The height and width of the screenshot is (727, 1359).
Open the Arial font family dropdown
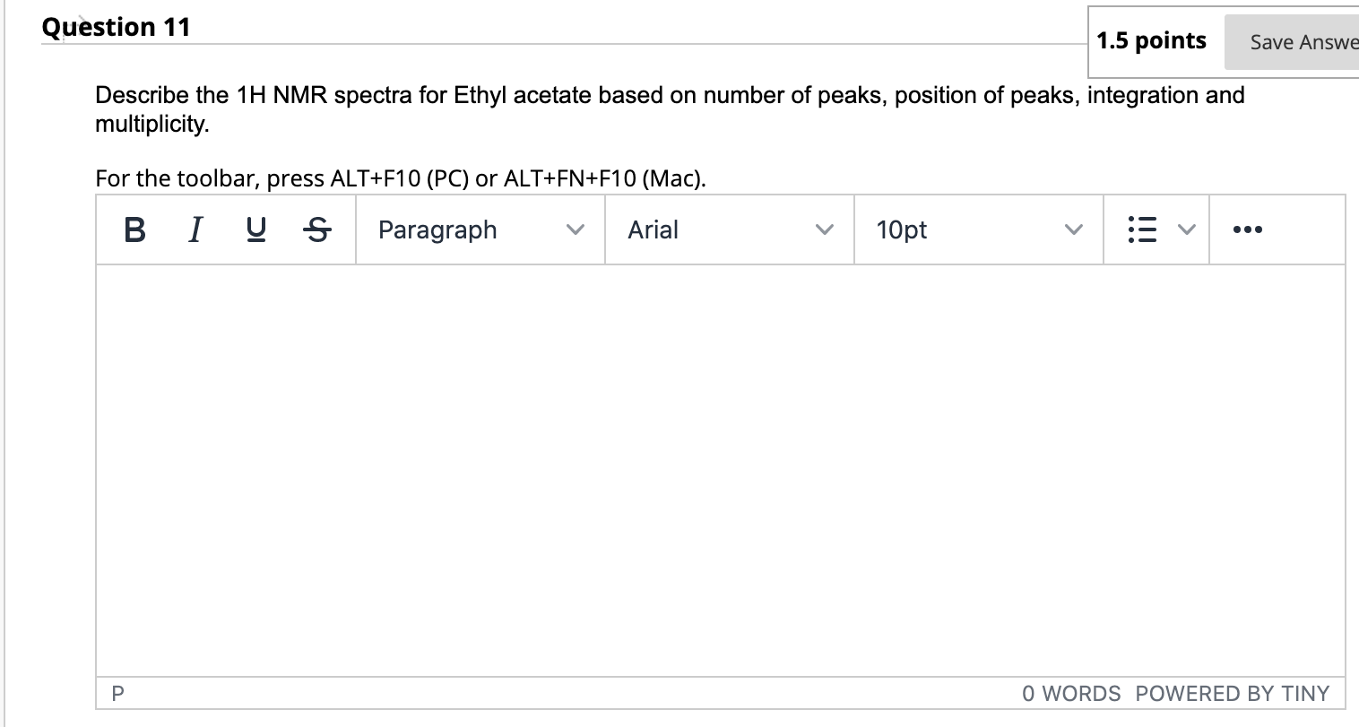[x=729, y=230]
